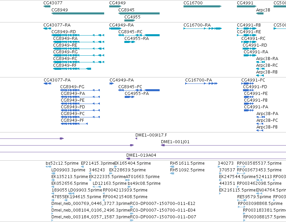This screenshot has width=286, height=222.
Task: Select CDS CG4955-PA label
Action: click(137, 94)
